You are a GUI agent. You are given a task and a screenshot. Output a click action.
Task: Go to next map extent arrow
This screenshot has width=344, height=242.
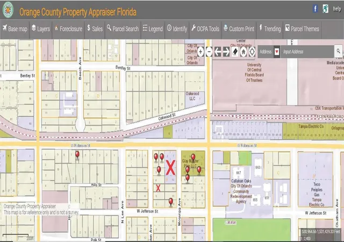click(x=226, y=52)
